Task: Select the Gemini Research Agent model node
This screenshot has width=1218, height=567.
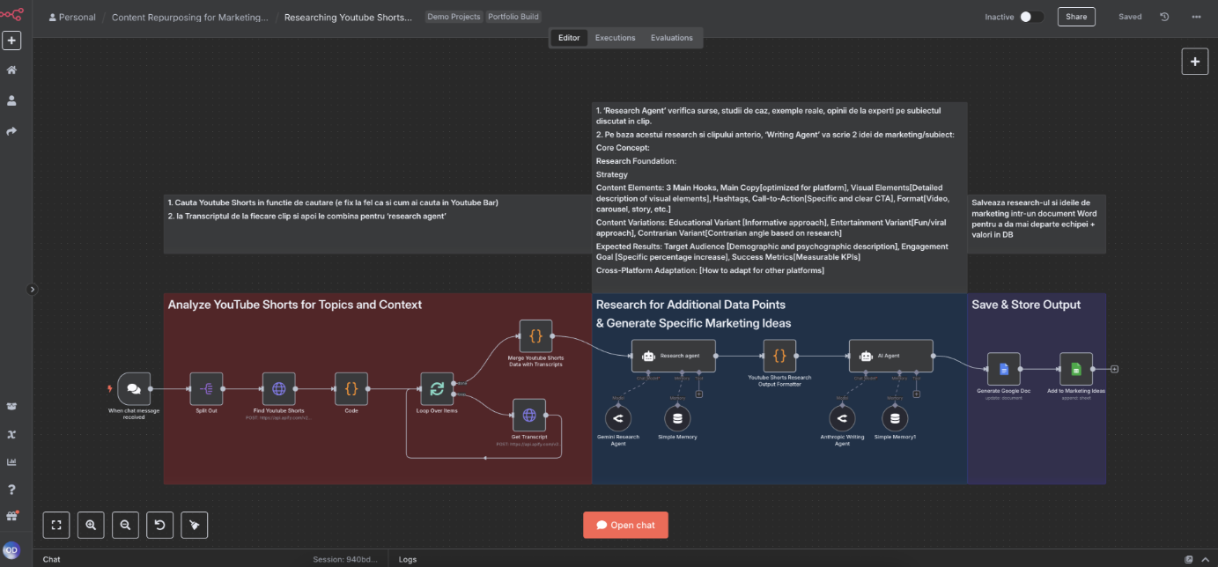Action: point(618,418)
